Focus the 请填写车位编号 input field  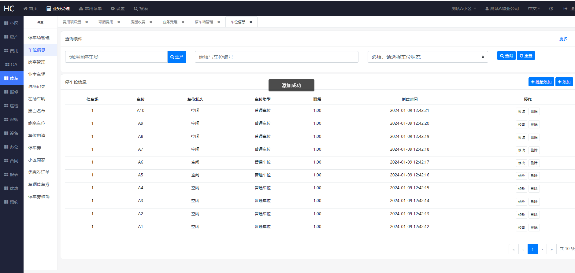coord(276,57)
